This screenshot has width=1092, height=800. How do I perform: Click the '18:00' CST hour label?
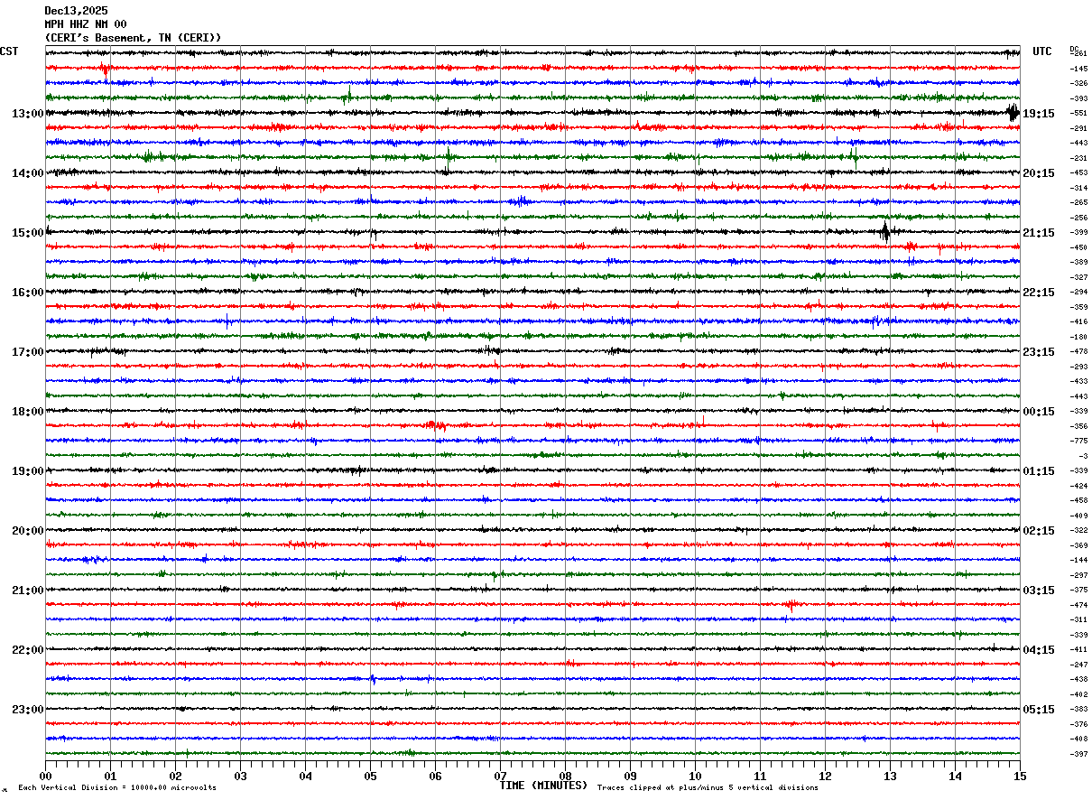(x=27, y=412)
